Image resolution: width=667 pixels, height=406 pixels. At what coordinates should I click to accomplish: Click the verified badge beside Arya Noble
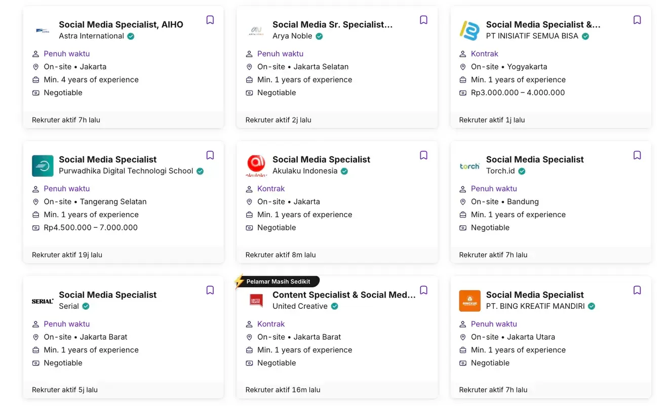319,36
